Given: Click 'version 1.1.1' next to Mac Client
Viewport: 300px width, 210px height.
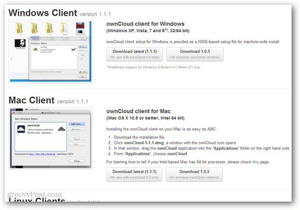Looking at the screenshot, I should pyautogui.click(x=72, y=101).
